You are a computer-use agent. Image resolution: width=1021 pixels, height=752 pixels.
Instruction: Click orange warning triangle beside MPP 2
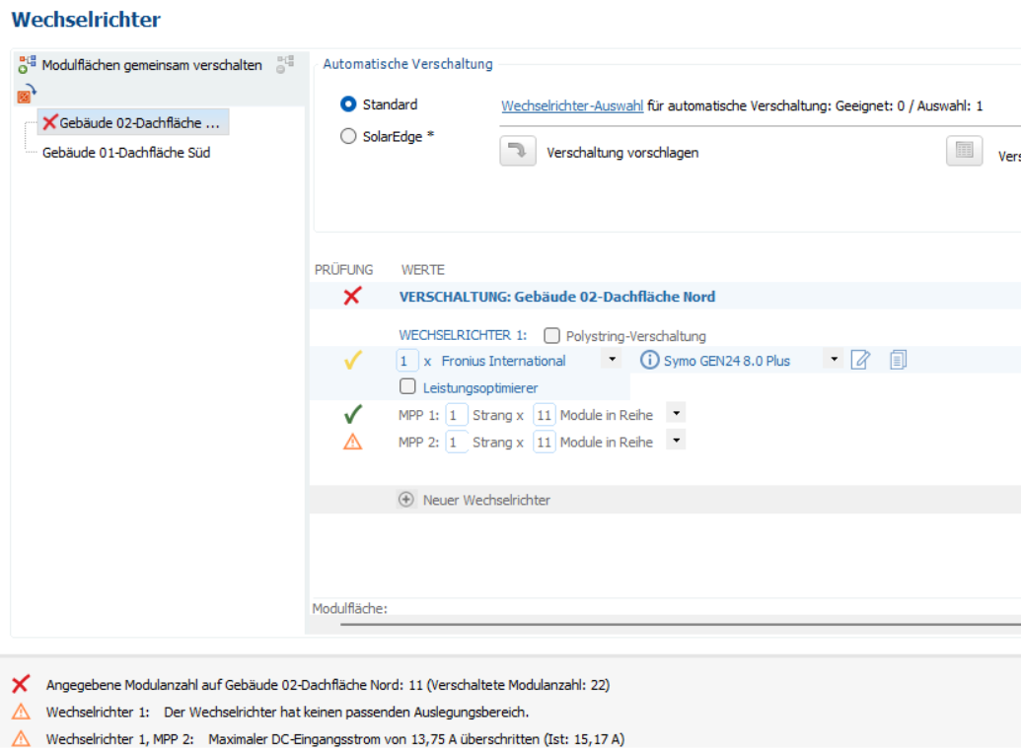coord(352,442)
